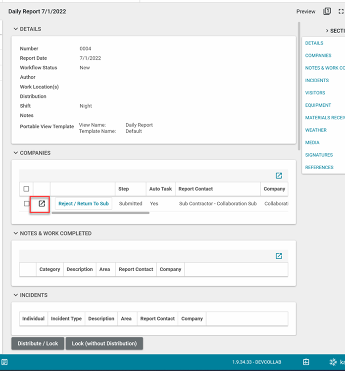The width and height of the screenshot is (345, 371).
Task: Open the Notes & Work Completed pop-out icon
Action: [x=279, y=256]
